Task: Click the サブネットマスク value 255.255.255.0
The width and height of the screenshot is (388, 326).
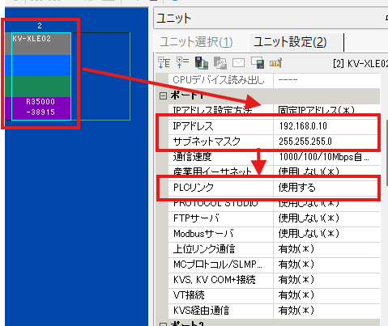Action: (305, 142)
